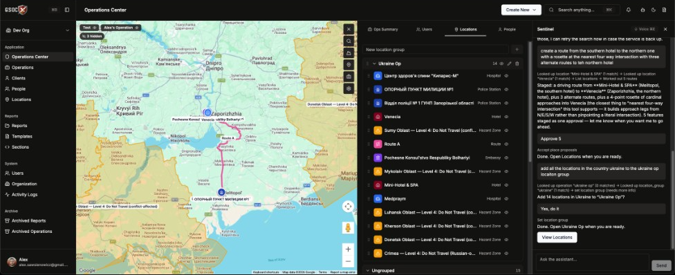Open the notifications bell
The height and width of the screenshot is (275, 675).
point(629,10)
